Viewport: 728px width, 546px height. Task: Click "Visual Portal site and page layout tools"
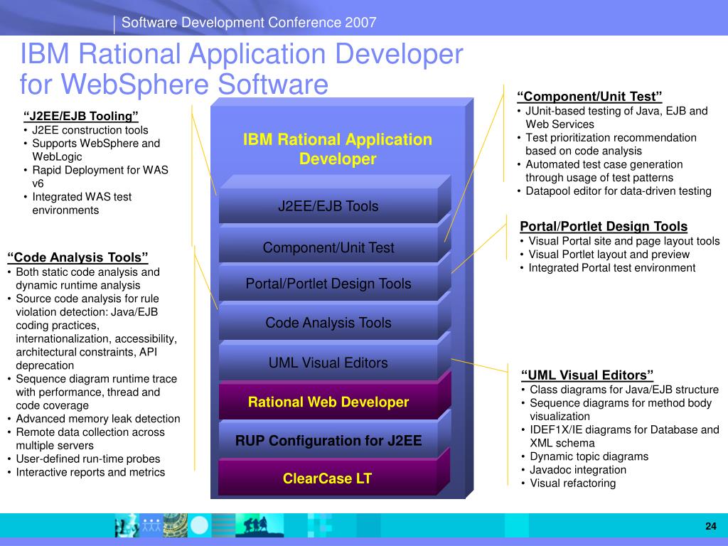coord(623,241)
